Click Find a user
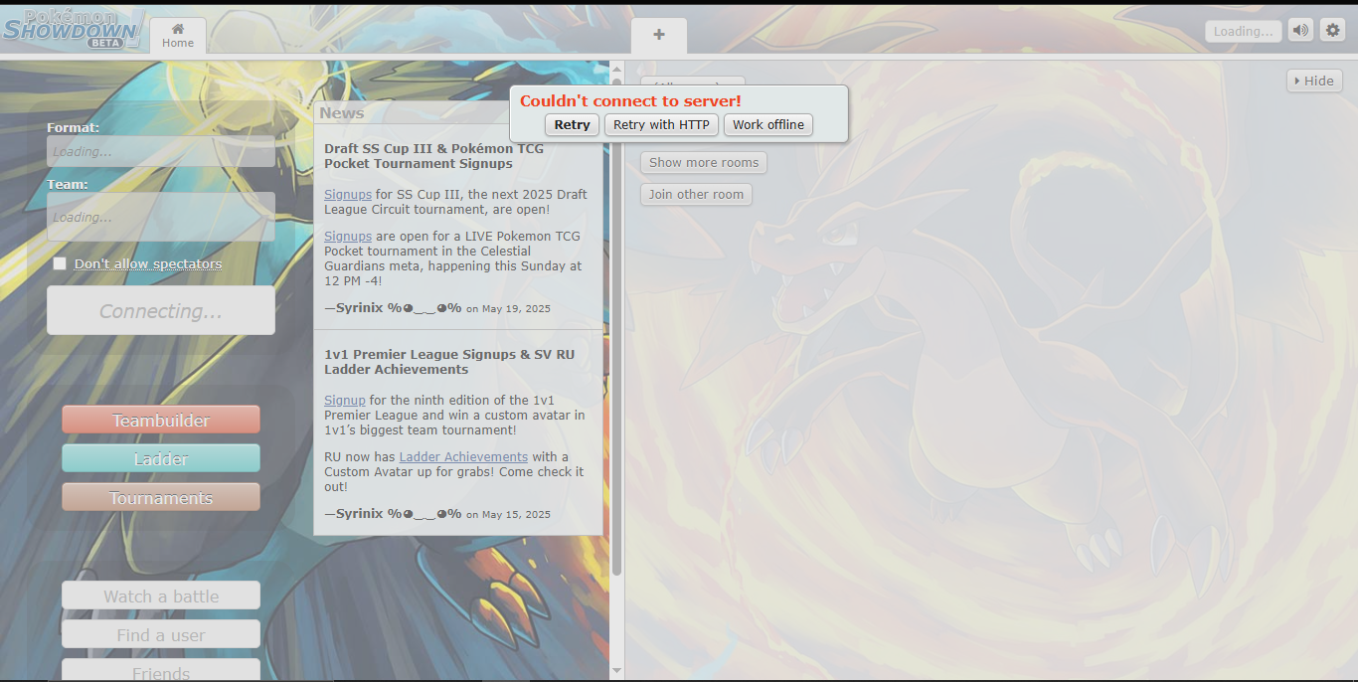The height and width of the screenshot is (682, 1358). point(161,634)
